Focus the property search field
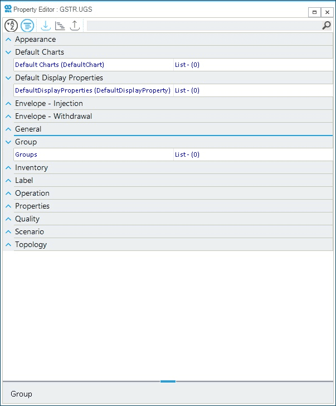This screenshot has height=406, width=336. coord(204,26)
